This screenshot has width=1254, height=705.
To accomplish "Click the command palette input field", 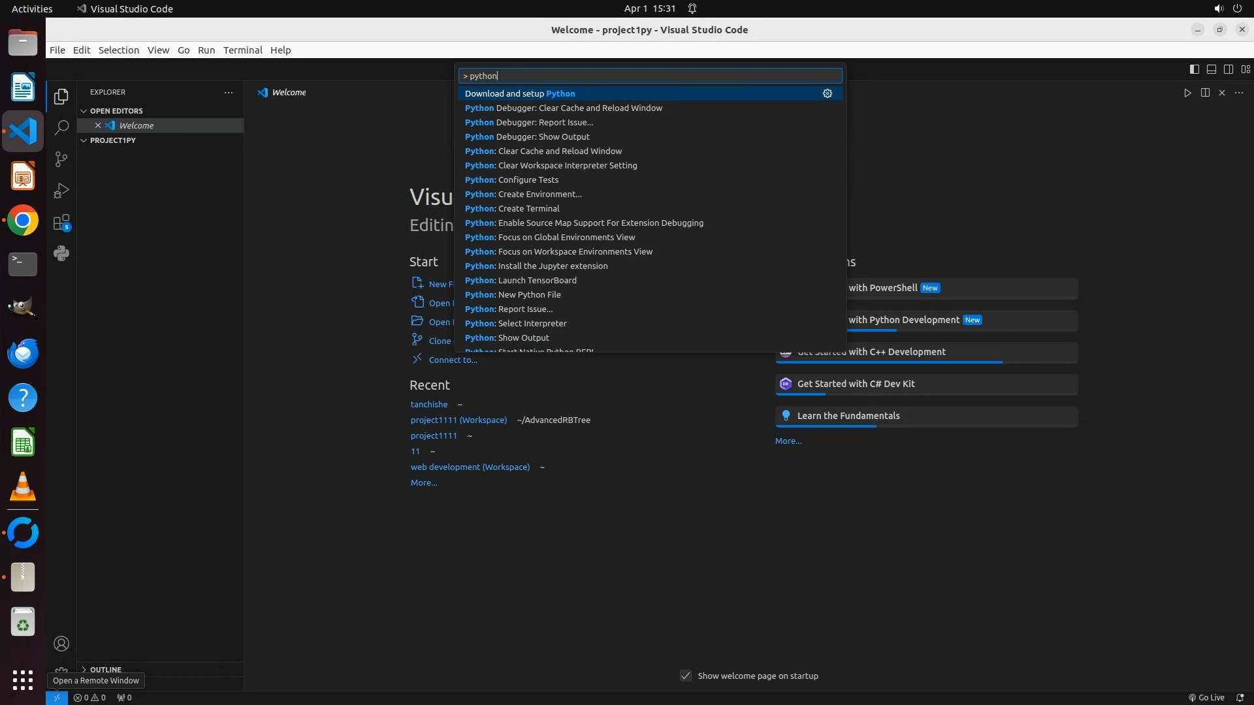I will (x=650, y=76).
